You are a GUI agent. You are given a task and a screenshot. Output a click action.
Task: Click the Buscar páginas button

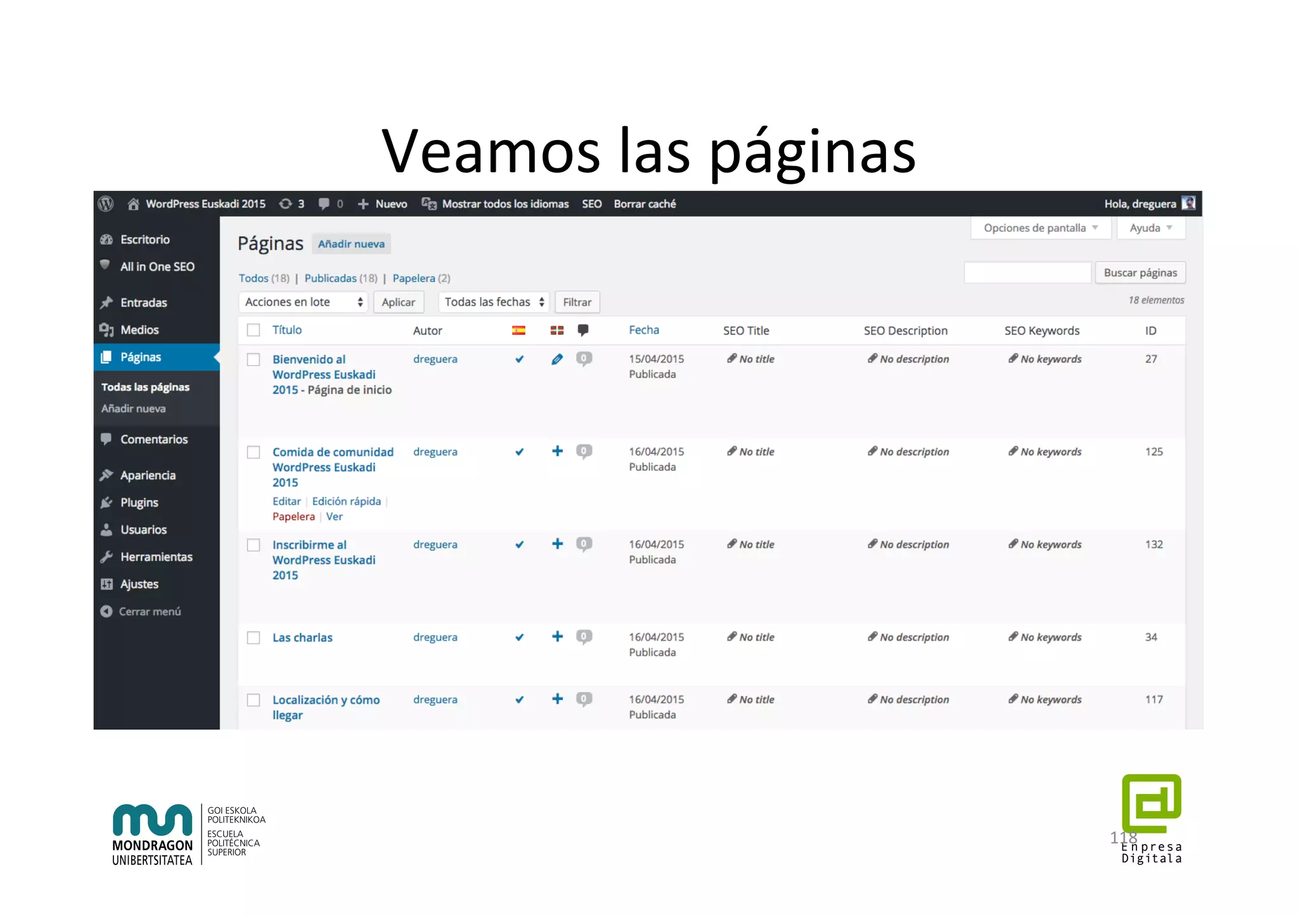[1140, 273]
